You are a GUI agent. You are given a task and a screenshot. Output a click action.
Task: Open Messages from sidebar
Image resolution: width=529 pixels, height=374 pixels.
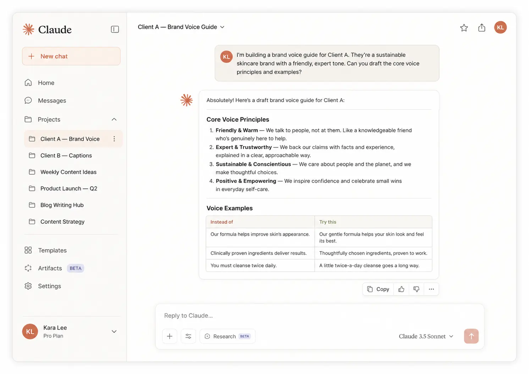pyautogui.click(x=52, y=101)
